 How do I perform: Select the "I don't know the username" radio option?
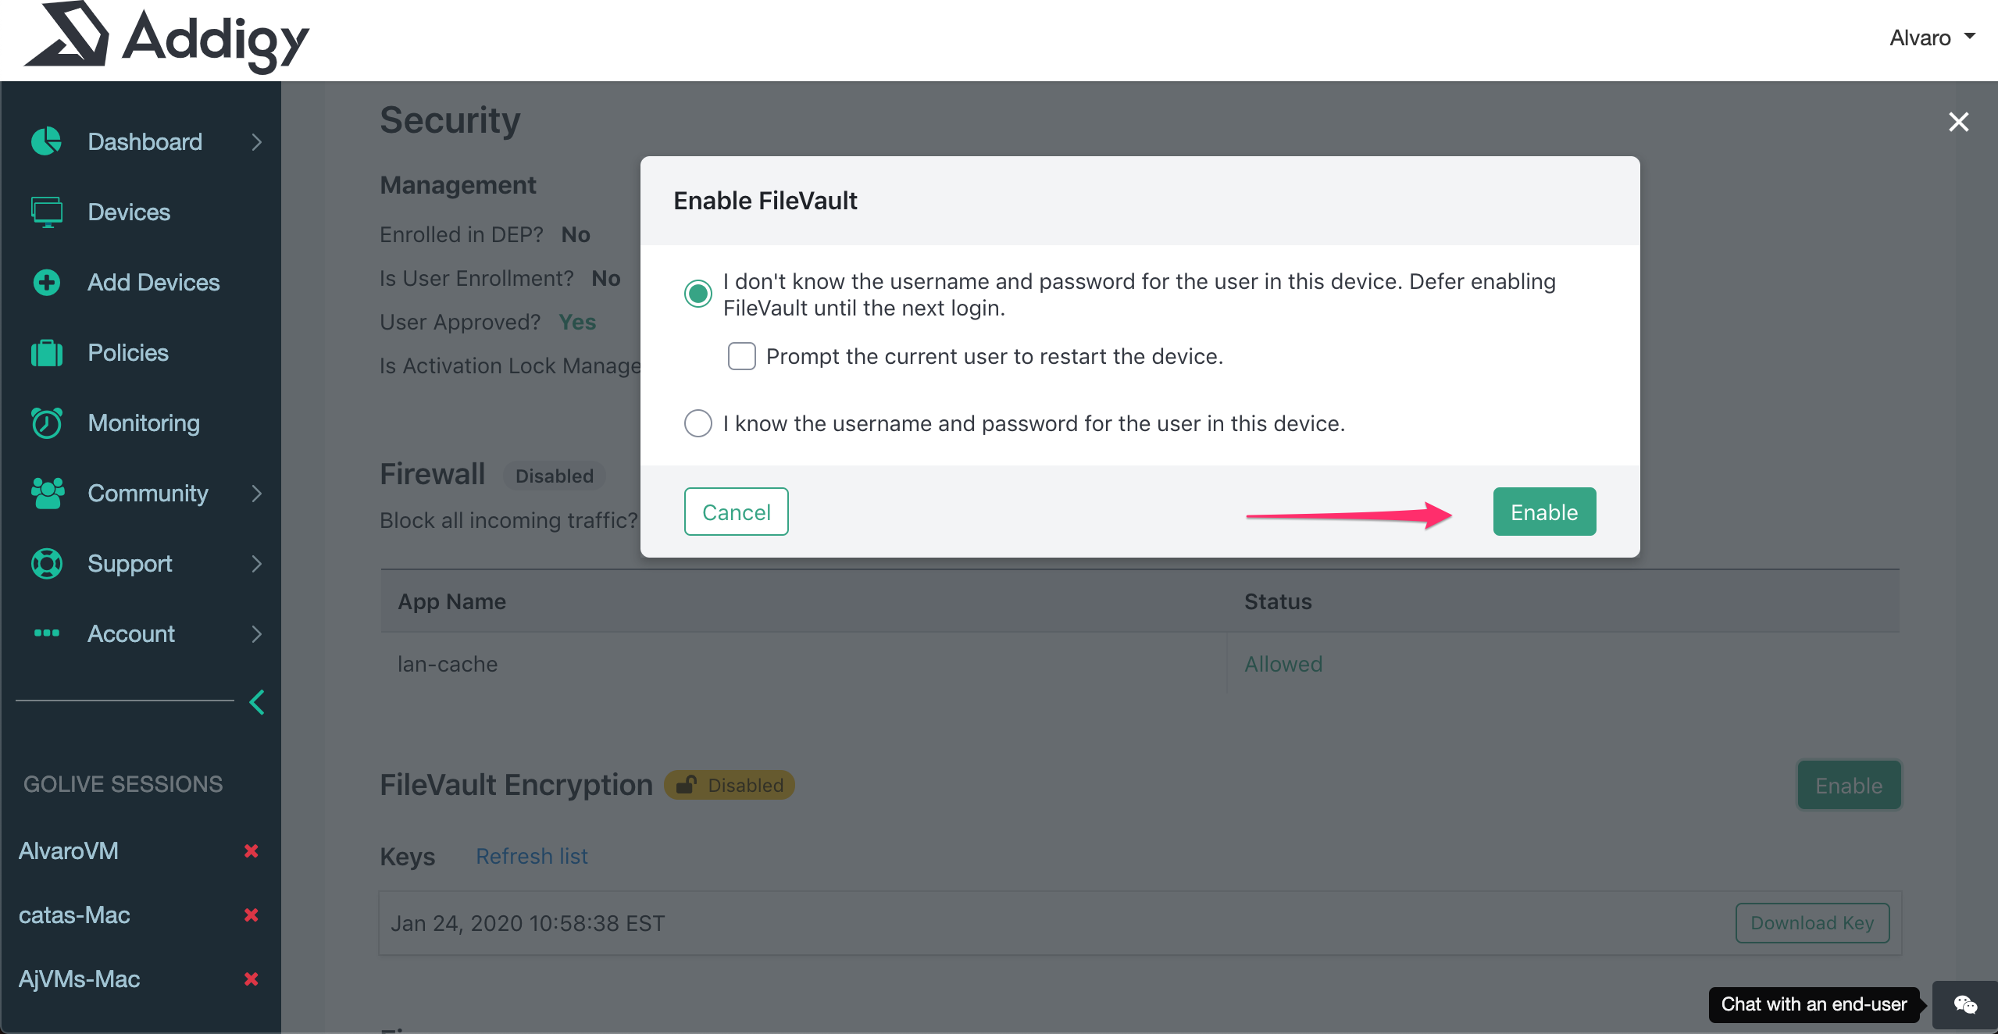[698, 294]
